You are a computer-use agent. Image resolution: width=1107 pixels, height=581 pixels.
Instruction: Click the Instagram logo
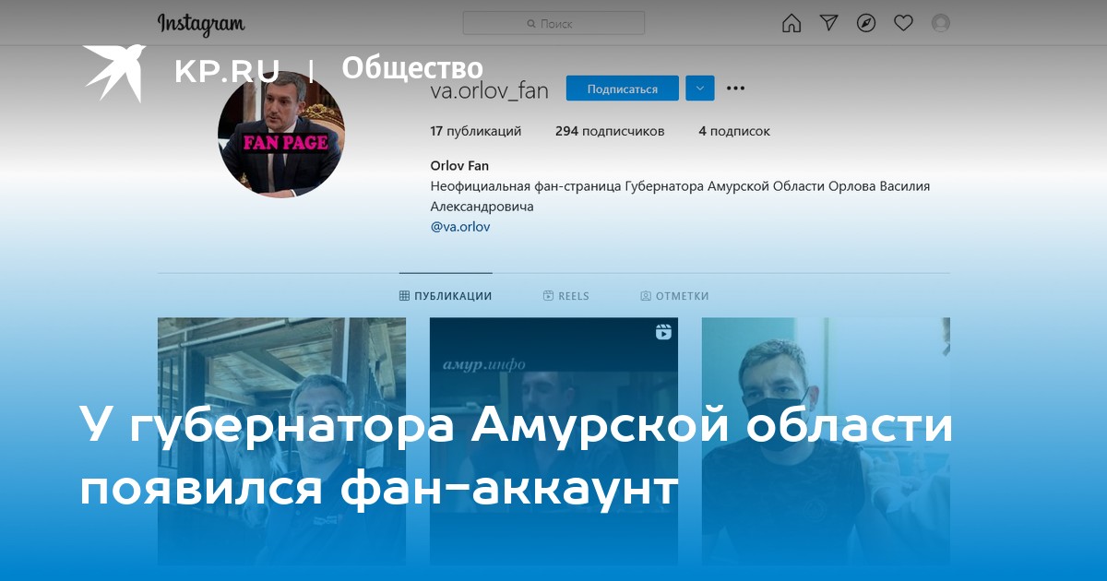[x=200, y=24]
